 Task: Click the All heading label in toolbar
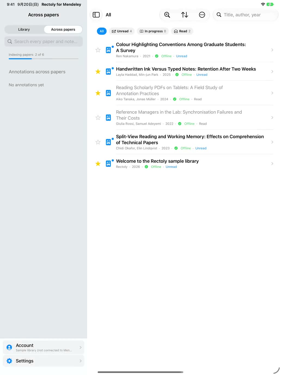pyautogui.click(x=108, y=15)
